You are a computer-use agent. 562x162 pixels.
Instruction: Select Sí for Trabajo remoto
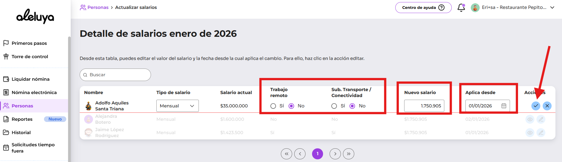pyautogui.click(x=273, y=106)
